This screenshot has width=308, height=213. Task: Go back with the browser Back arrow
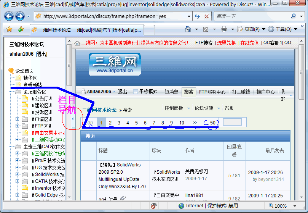click(x=9, y=16)
